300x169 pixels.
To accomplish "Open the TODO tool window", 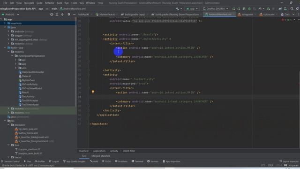I will [106, 161].
